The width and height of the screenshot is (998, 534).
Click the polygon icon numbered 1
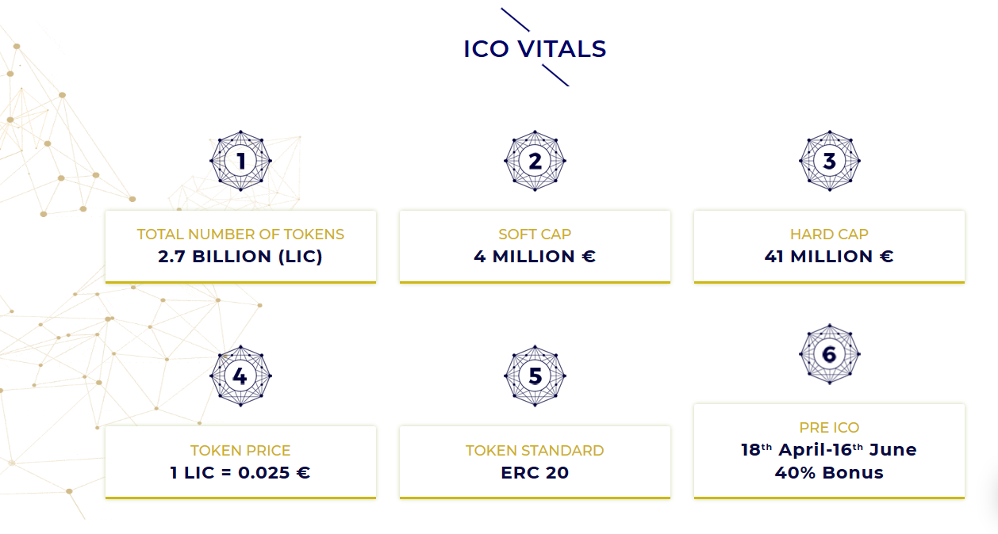click(x=240, y=161)
